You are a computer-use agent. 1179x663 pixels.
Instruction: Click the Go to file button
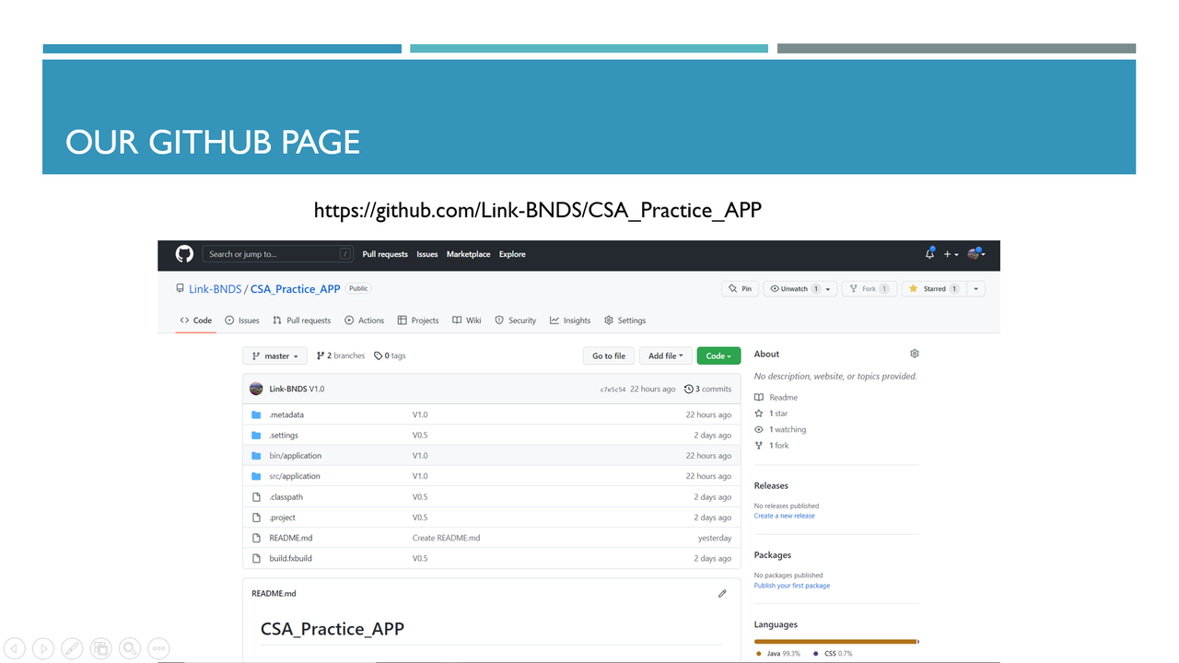pyautogui.click(x=609, y=356)
